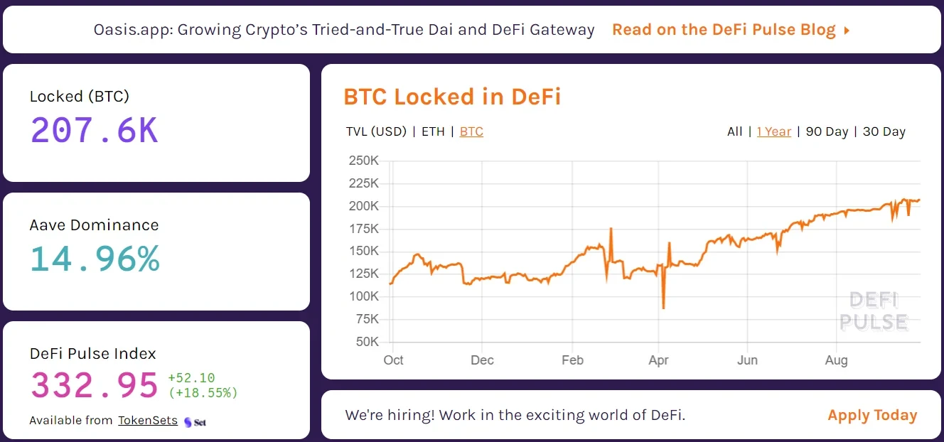Switch chart to TVL (USD) view

376,131
